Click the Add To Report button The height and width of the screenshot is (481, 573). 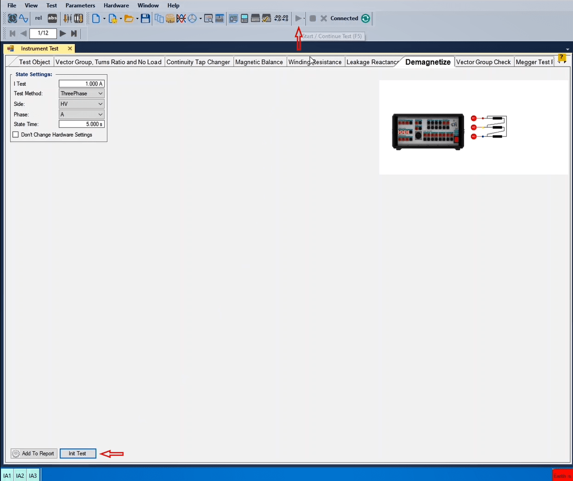click(x=34, y=454)
